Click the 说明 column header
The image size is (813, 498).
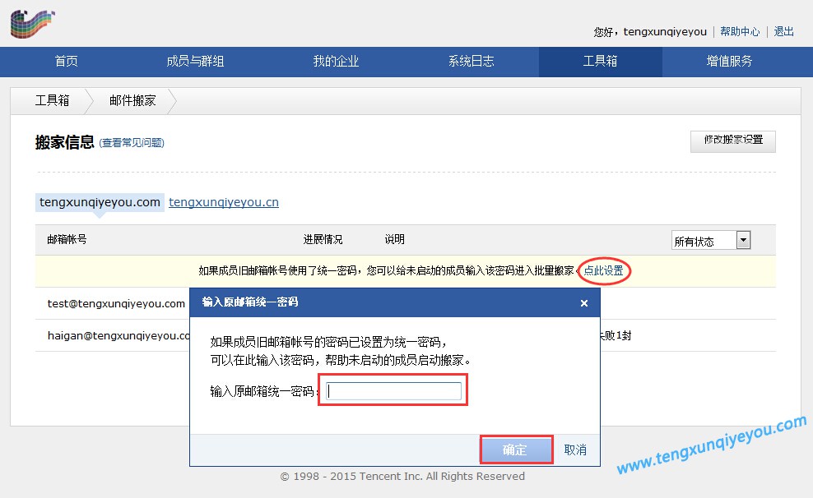[395, 239]
